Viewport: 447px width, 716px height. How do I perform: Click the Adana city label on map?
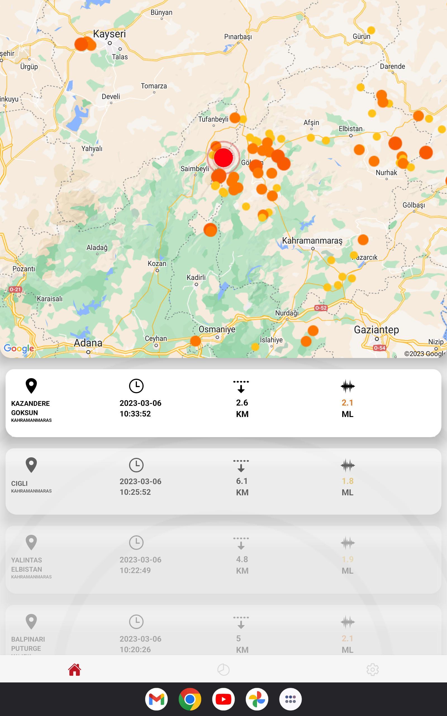pyautogui.click(x=88, y=343)
